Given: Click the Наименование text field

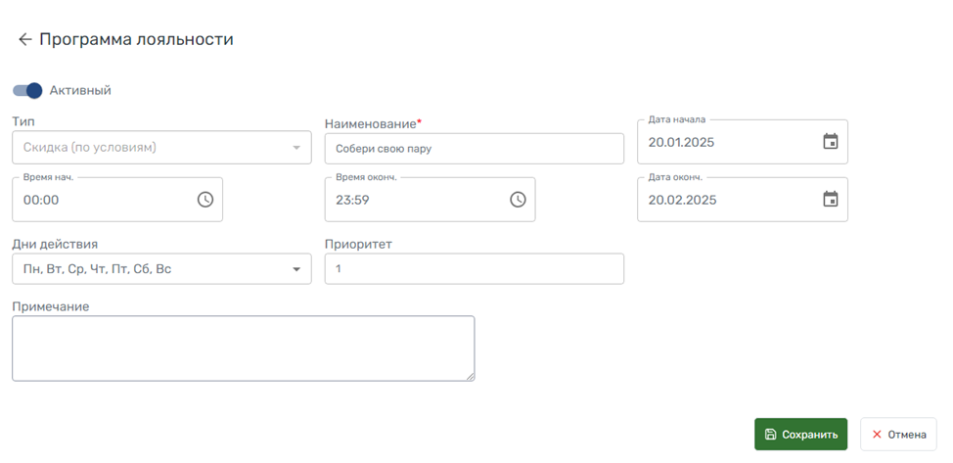Looking at the screenshot, I should click(x=474, y=149).
